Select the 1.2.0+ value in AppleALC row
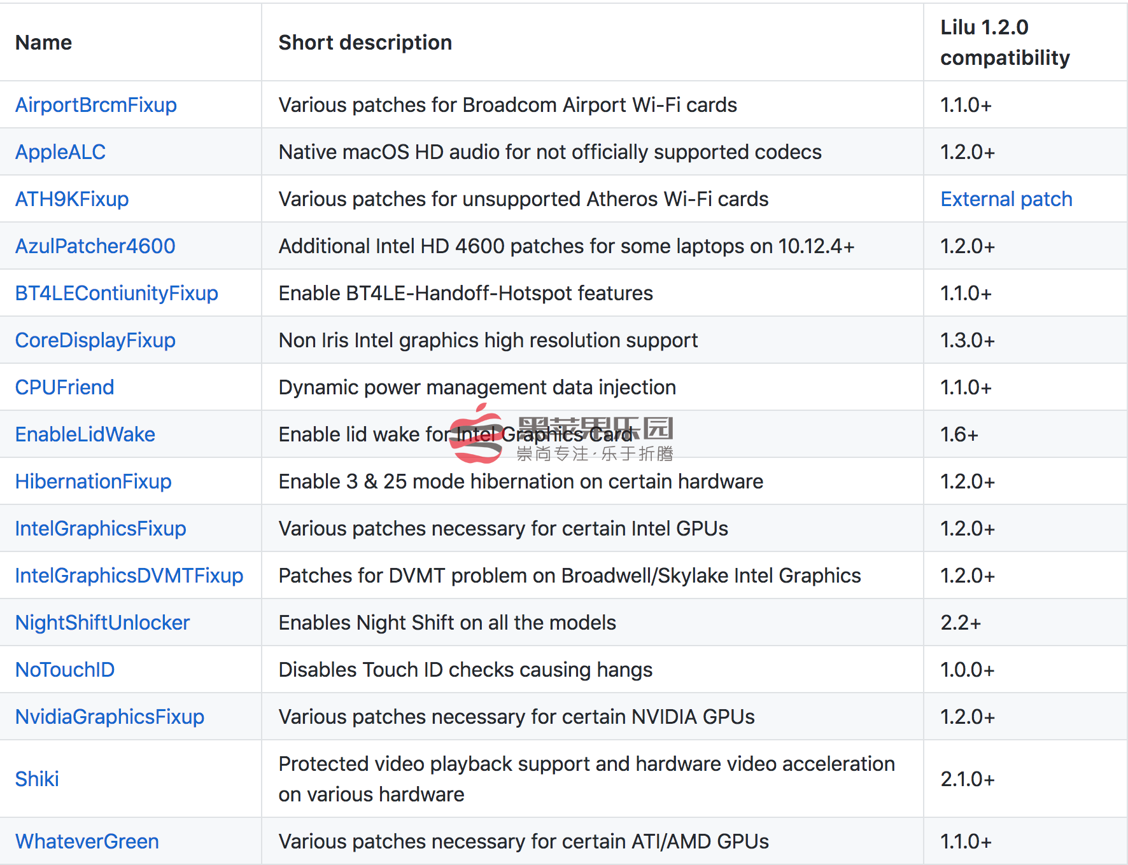Viewport: 1128px width, 865px height. click(968, 152)
